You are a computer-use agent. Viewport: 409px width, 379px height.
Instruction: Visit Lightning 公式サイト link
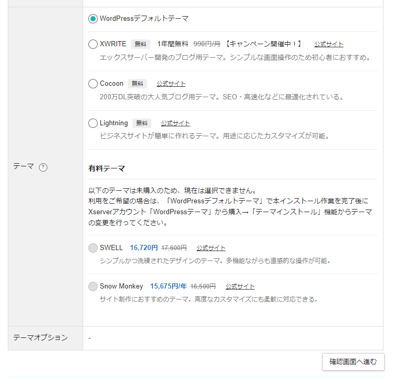[x=176, y=123]
